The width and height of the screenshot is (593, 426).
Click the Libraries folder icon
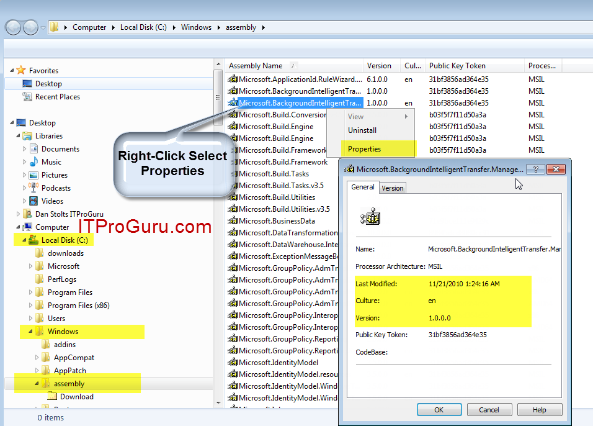click(x=27, y=135)
